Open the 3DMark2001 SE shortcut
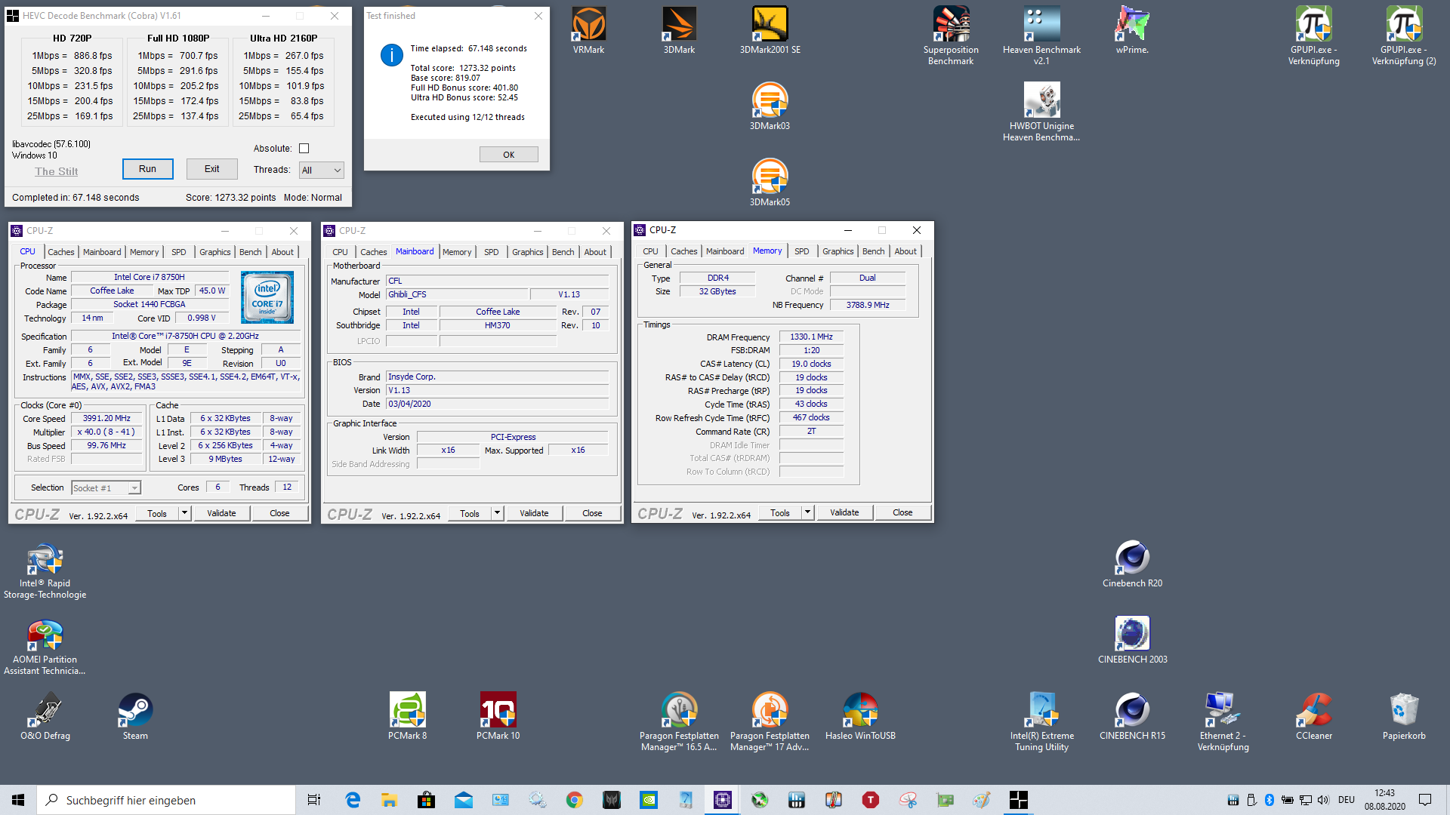This screenshot has height=815, width=1450. pos(770,31)
